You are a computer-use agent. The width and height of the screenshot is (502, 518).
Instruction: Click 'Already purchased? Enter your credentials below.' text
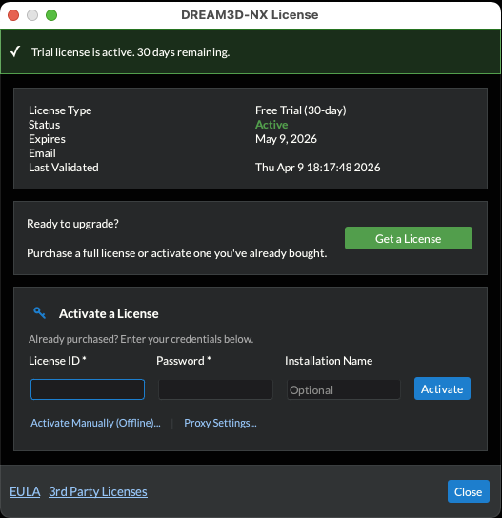pos(141,339)
